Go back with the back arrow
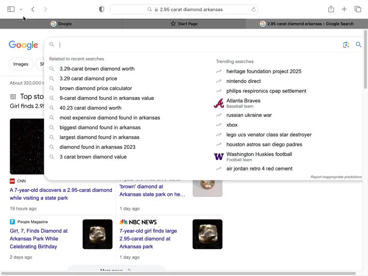 [x=33, y=9]
